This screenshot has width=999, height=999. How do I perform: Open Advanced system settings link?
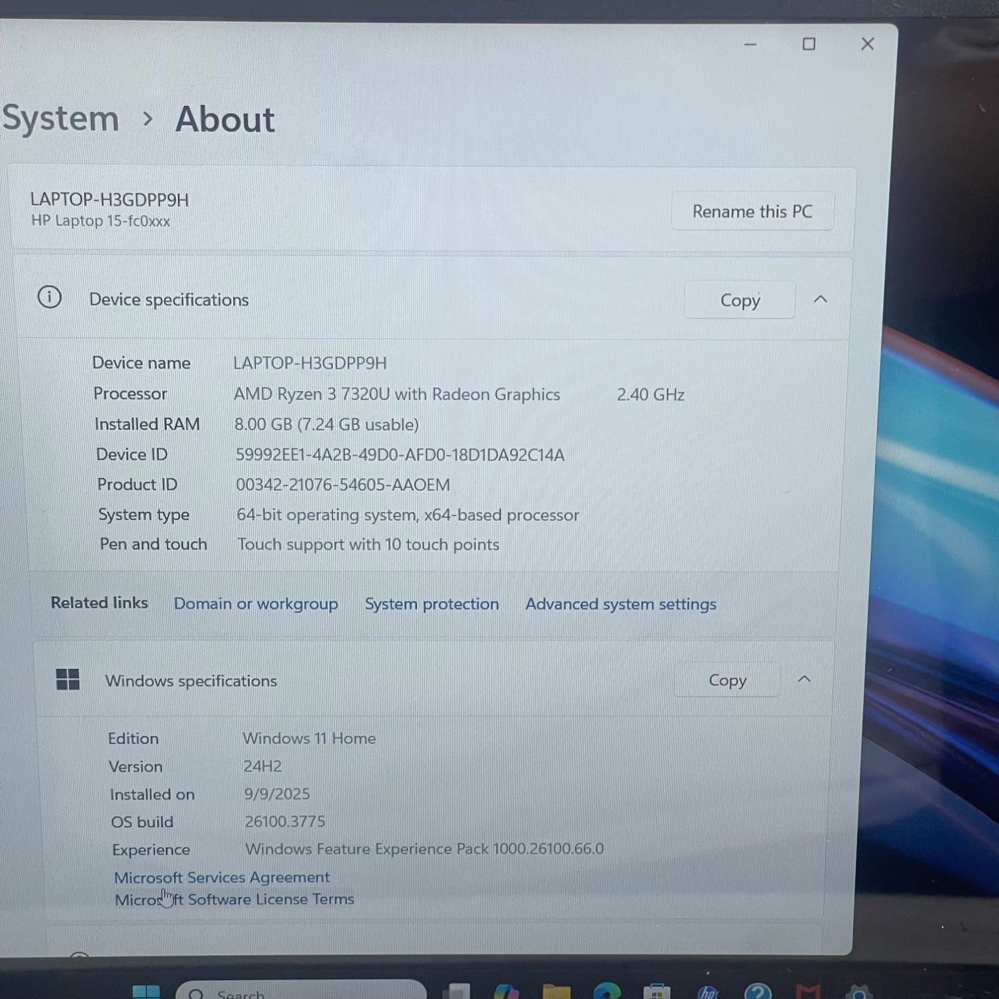click(x=621, y=603)
